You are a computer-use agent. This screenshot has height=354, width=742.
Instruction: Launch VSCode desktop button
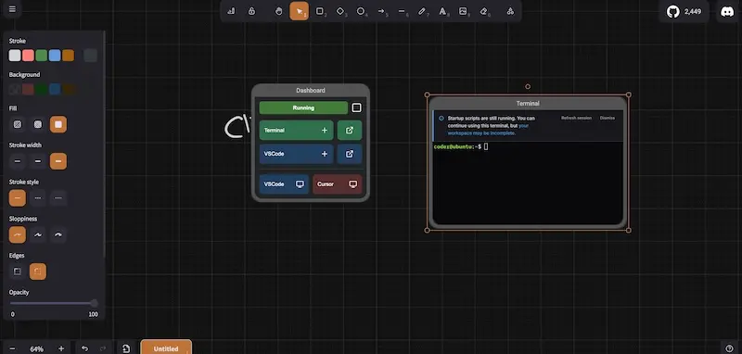pyautogui.click(x=284, y=184)
